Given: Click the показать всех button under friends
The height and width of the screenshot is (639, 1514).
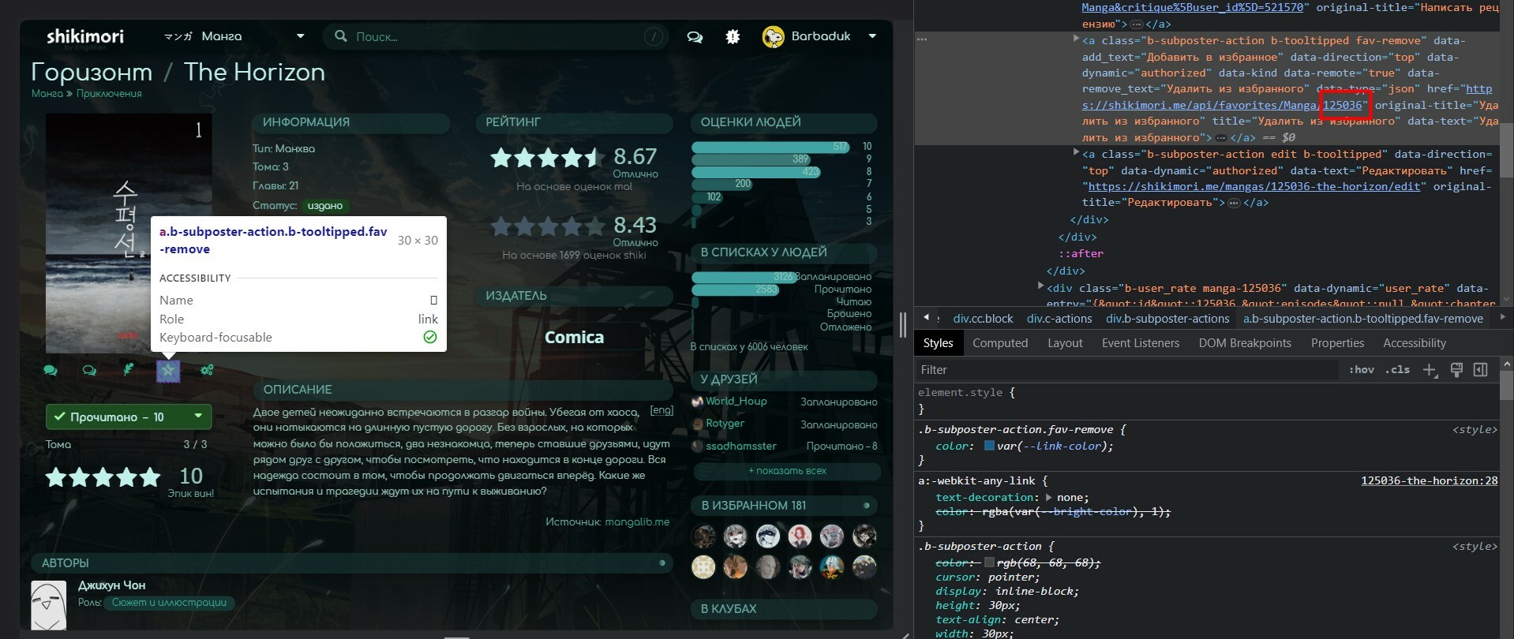Looking at the screenshot, I should 786,471.
